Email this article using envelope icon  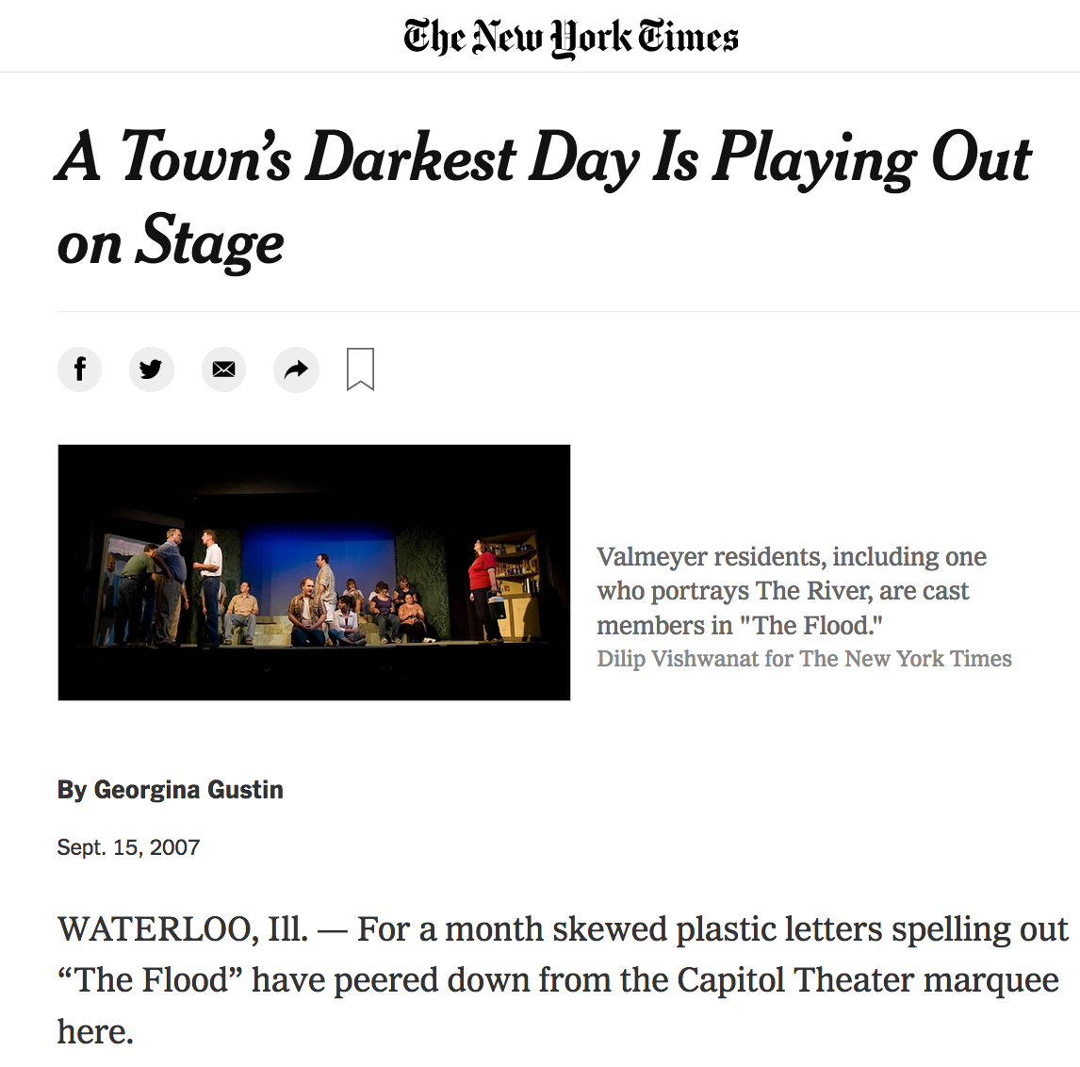coord(224,369)
